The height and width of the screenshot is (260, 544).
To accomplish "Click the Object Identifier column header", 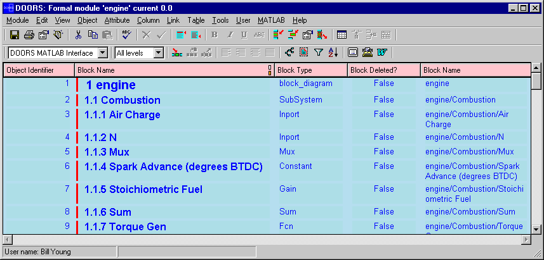I will pyautogui.click(x=39, y=70).
